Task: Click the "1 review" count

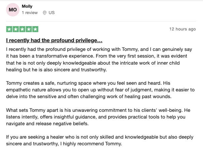Action: click(30, 13)
